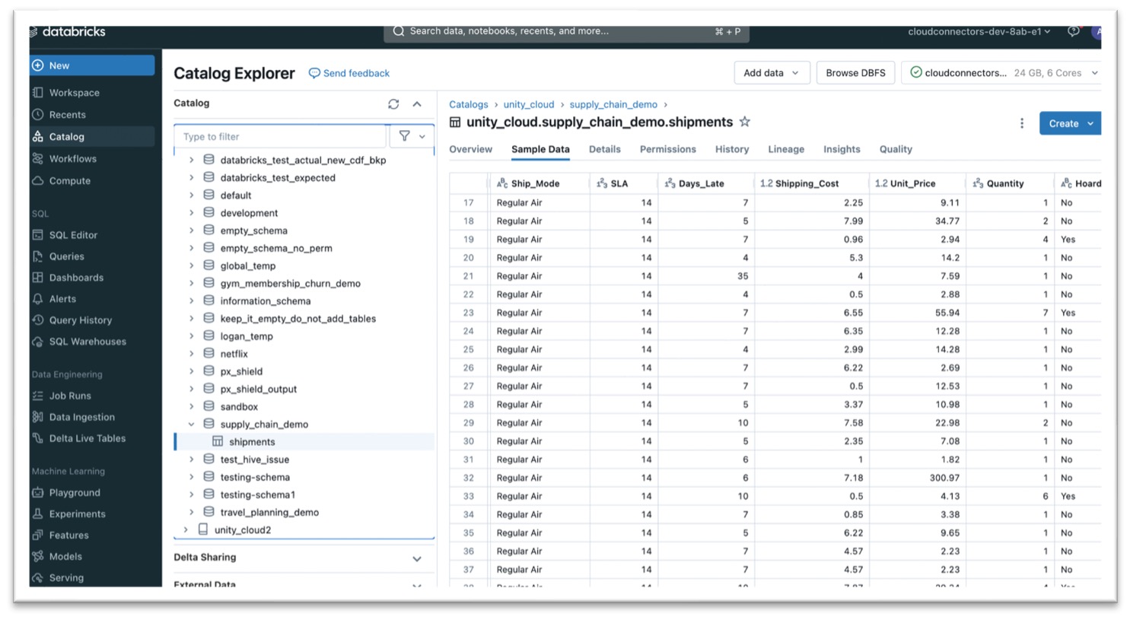Open Workflows in the sidebar

point(72,159)
